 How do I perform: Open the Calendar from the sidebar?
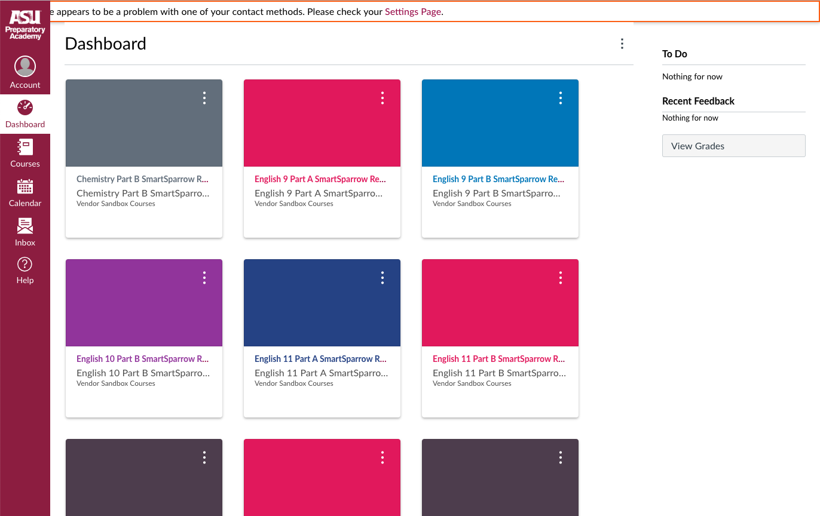25,193
